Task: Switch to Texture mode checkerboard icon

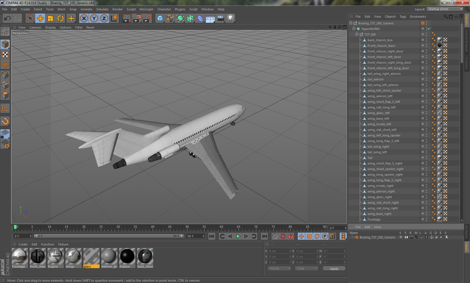Action: pyautogui.click(x=5, y=54)
